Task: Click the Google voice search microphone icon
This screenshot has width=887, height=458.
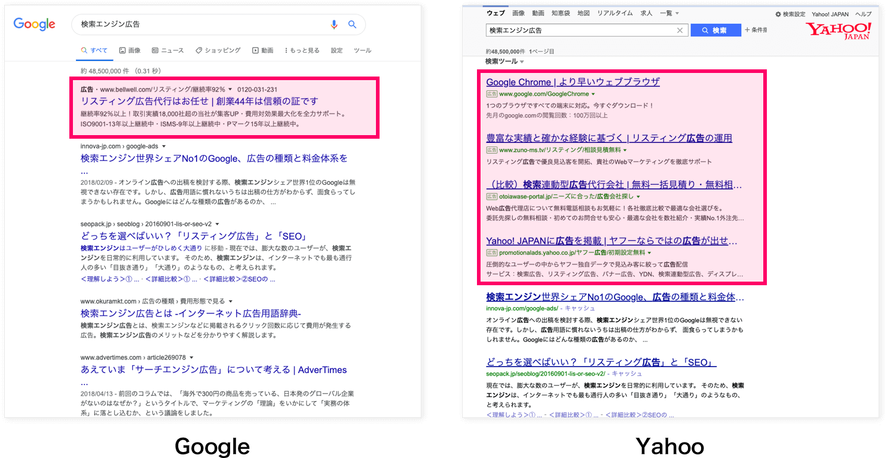Action: coord(334,25)
